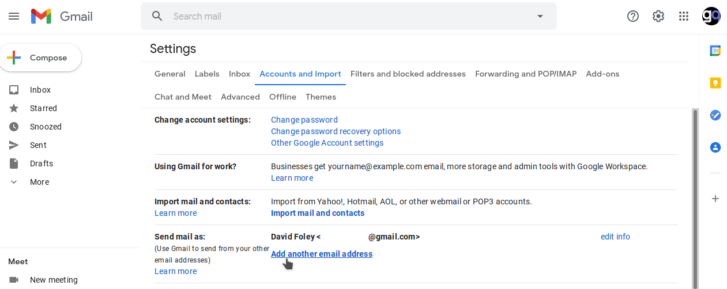
Task: Open the Chat and Meet tab
Action: pyautogui.click(x=183, y=97)
